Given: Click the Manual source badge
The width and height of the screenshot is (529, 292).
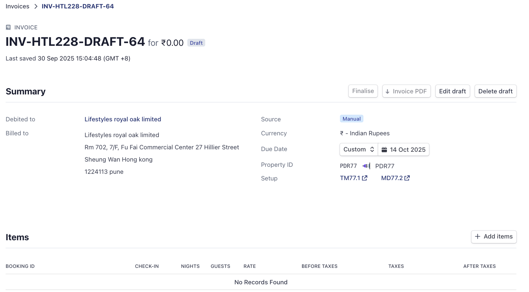Looking at the screenshot, I should click(x=351, y=119).
